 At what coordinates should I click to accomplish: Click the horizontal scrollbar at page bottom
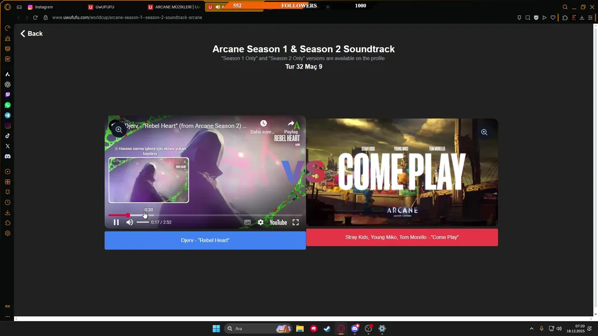(x=304, y=319)
